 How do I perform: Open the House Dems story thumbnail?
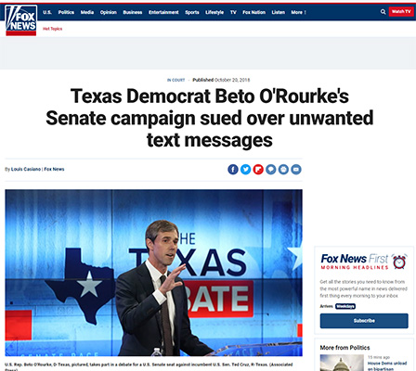coord(342,363)
